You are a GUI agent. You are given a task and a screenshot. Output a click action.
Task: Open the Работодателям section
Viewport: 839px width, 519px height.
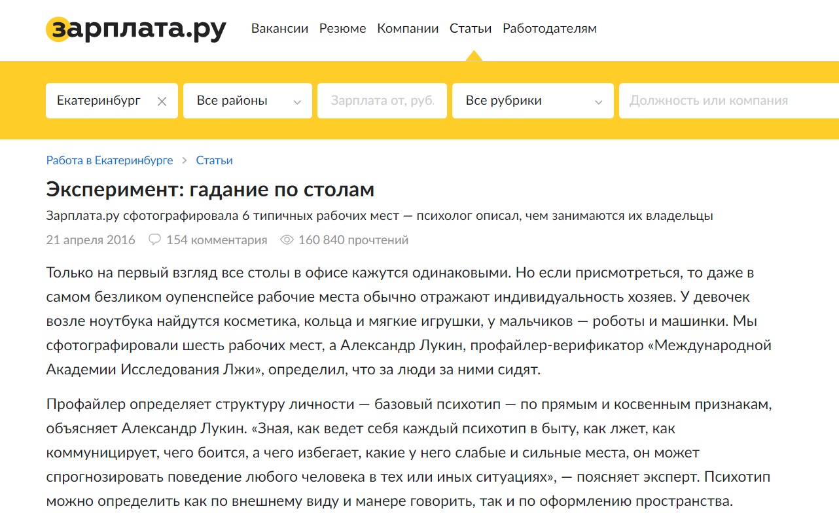[x=549, y=29]
